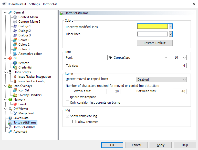Click the Restore Default button
The height and width of the screenshot is (150, 198).
pos(154,43)
